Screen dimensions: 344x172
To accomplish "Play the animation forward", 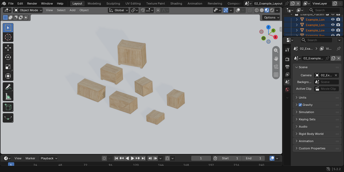I will pyautogui.click(x=132, y=158).
